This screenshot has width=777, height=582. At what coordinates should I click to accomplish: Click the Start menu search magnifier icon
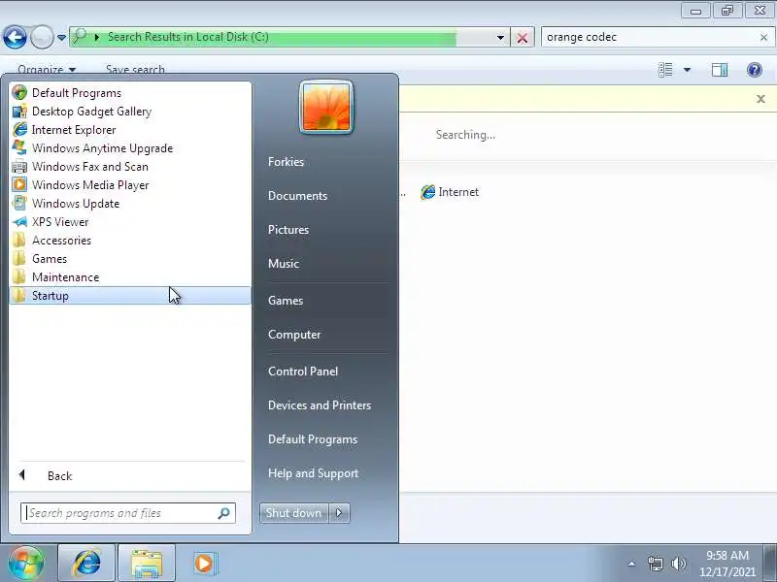(x=224, y=513)
